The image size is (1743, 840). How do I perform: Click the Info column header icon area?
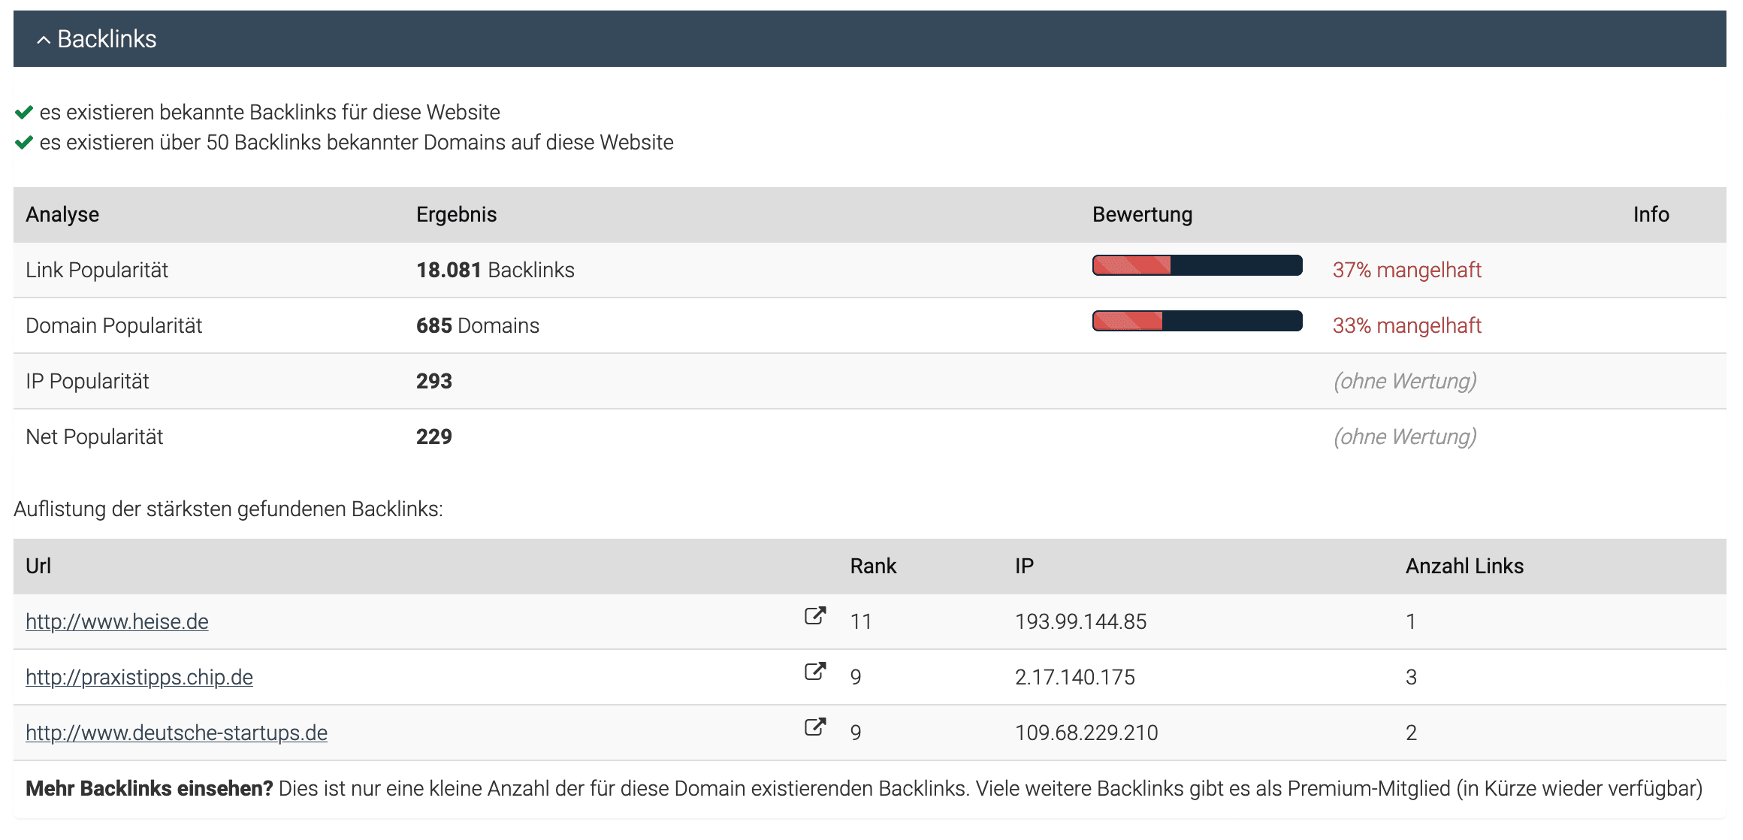[1650, 214]
